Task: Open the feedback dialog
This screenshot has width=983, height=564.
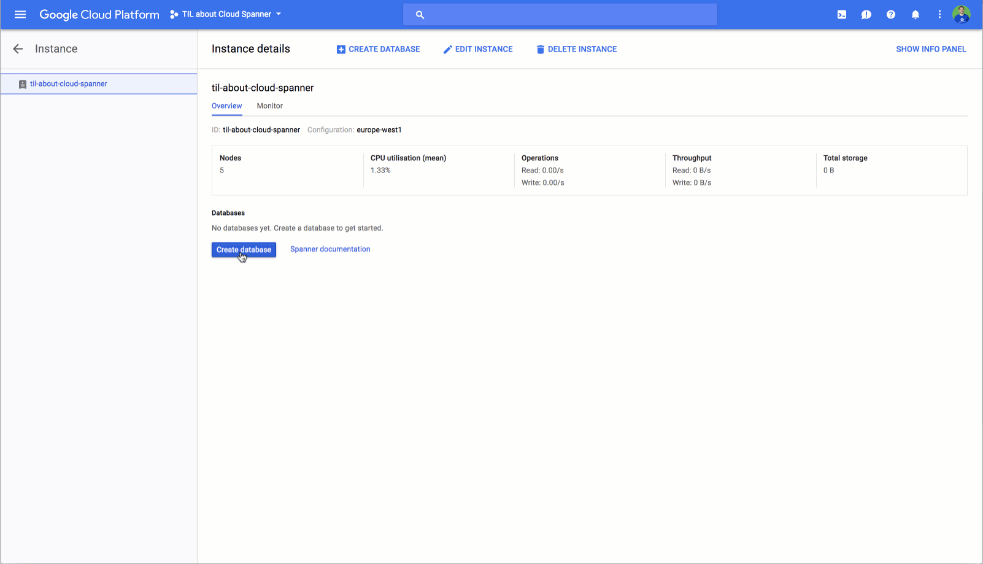Action: (866, 14)
